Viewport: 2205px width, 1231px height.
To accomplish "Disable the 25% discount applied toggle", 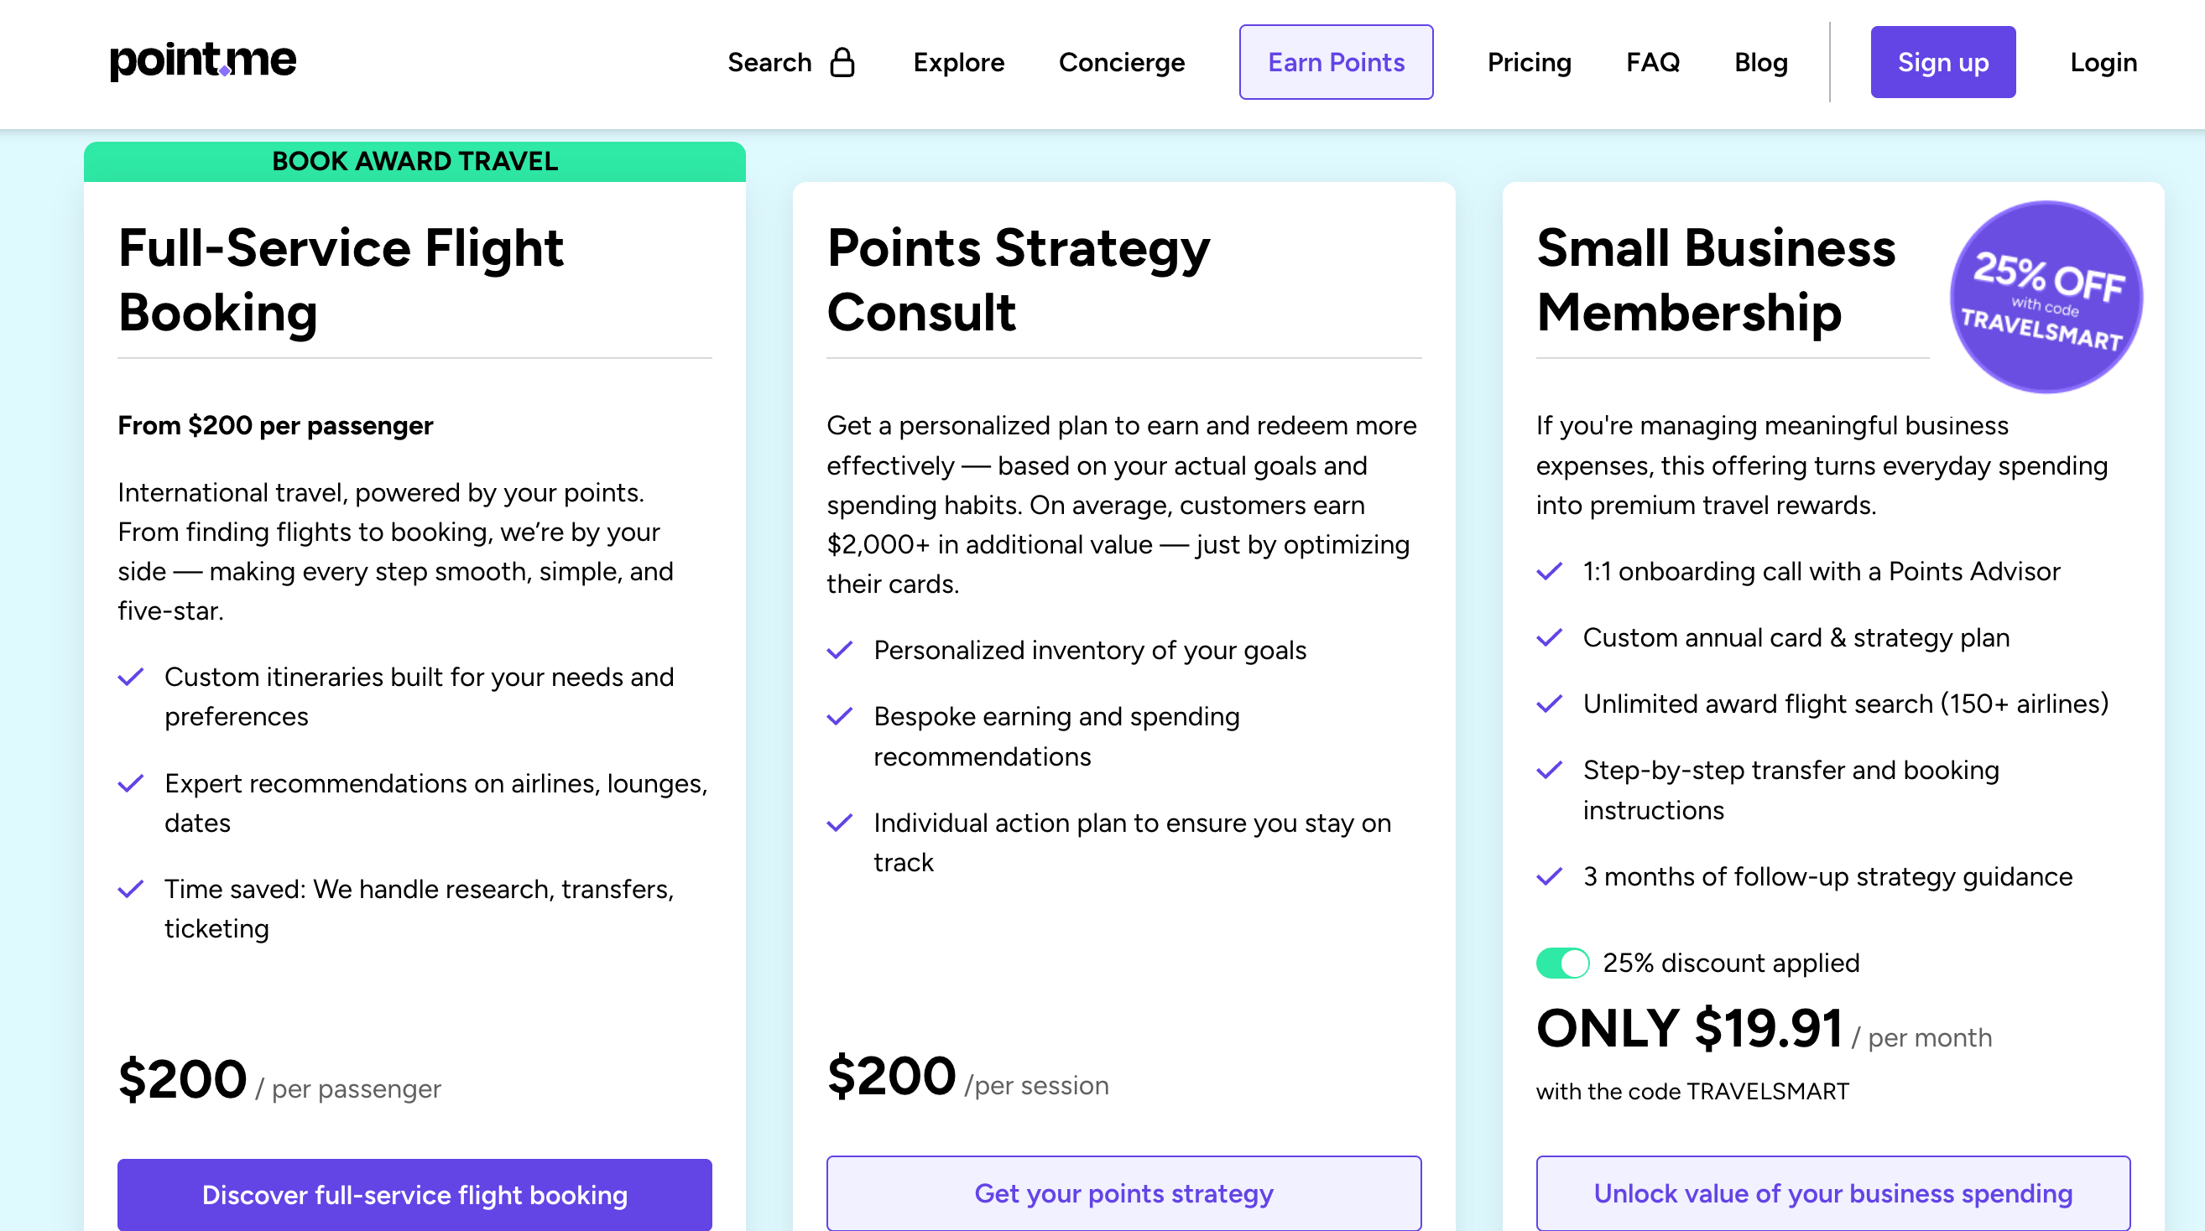I will 1563,963.
